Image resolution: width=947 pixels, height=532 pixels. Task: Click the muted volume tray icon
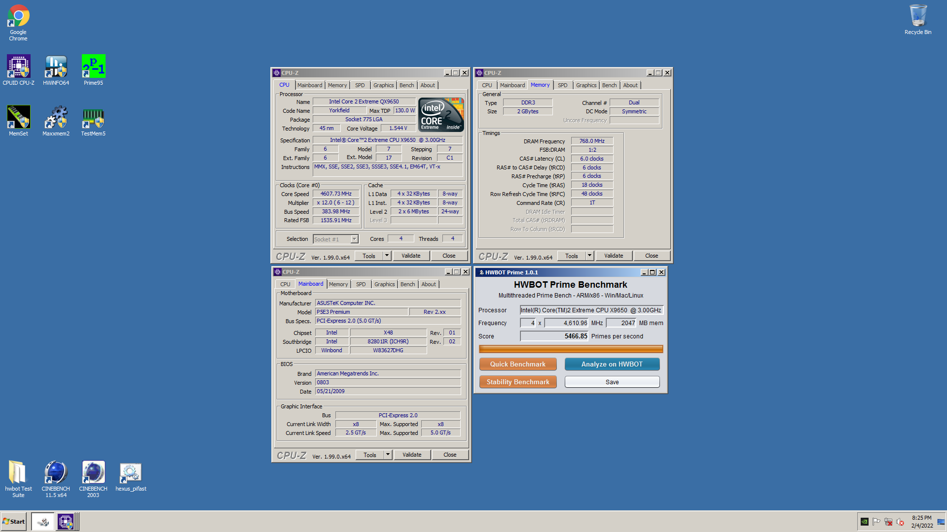pos(900,522)
